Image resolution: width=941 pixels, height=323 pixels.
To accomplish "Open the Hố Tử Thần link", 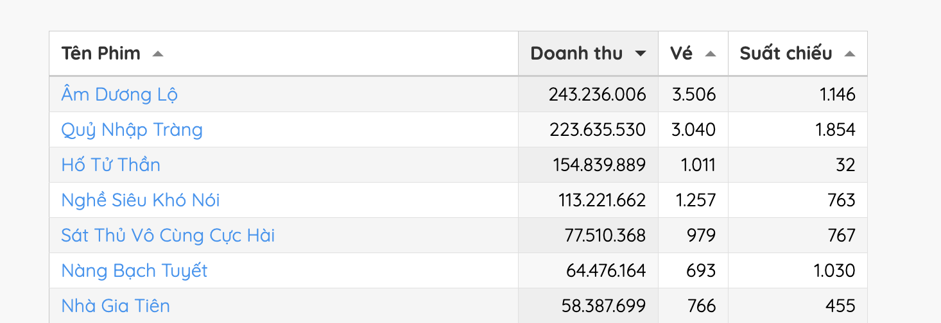I will [x=110, y=165].
